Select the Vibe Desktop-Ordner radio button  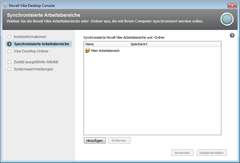tap(9, 51)
